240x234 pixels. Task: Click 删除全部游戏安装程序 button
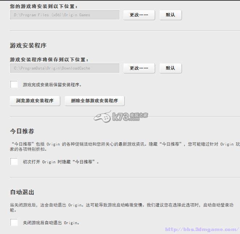[94, 101]
